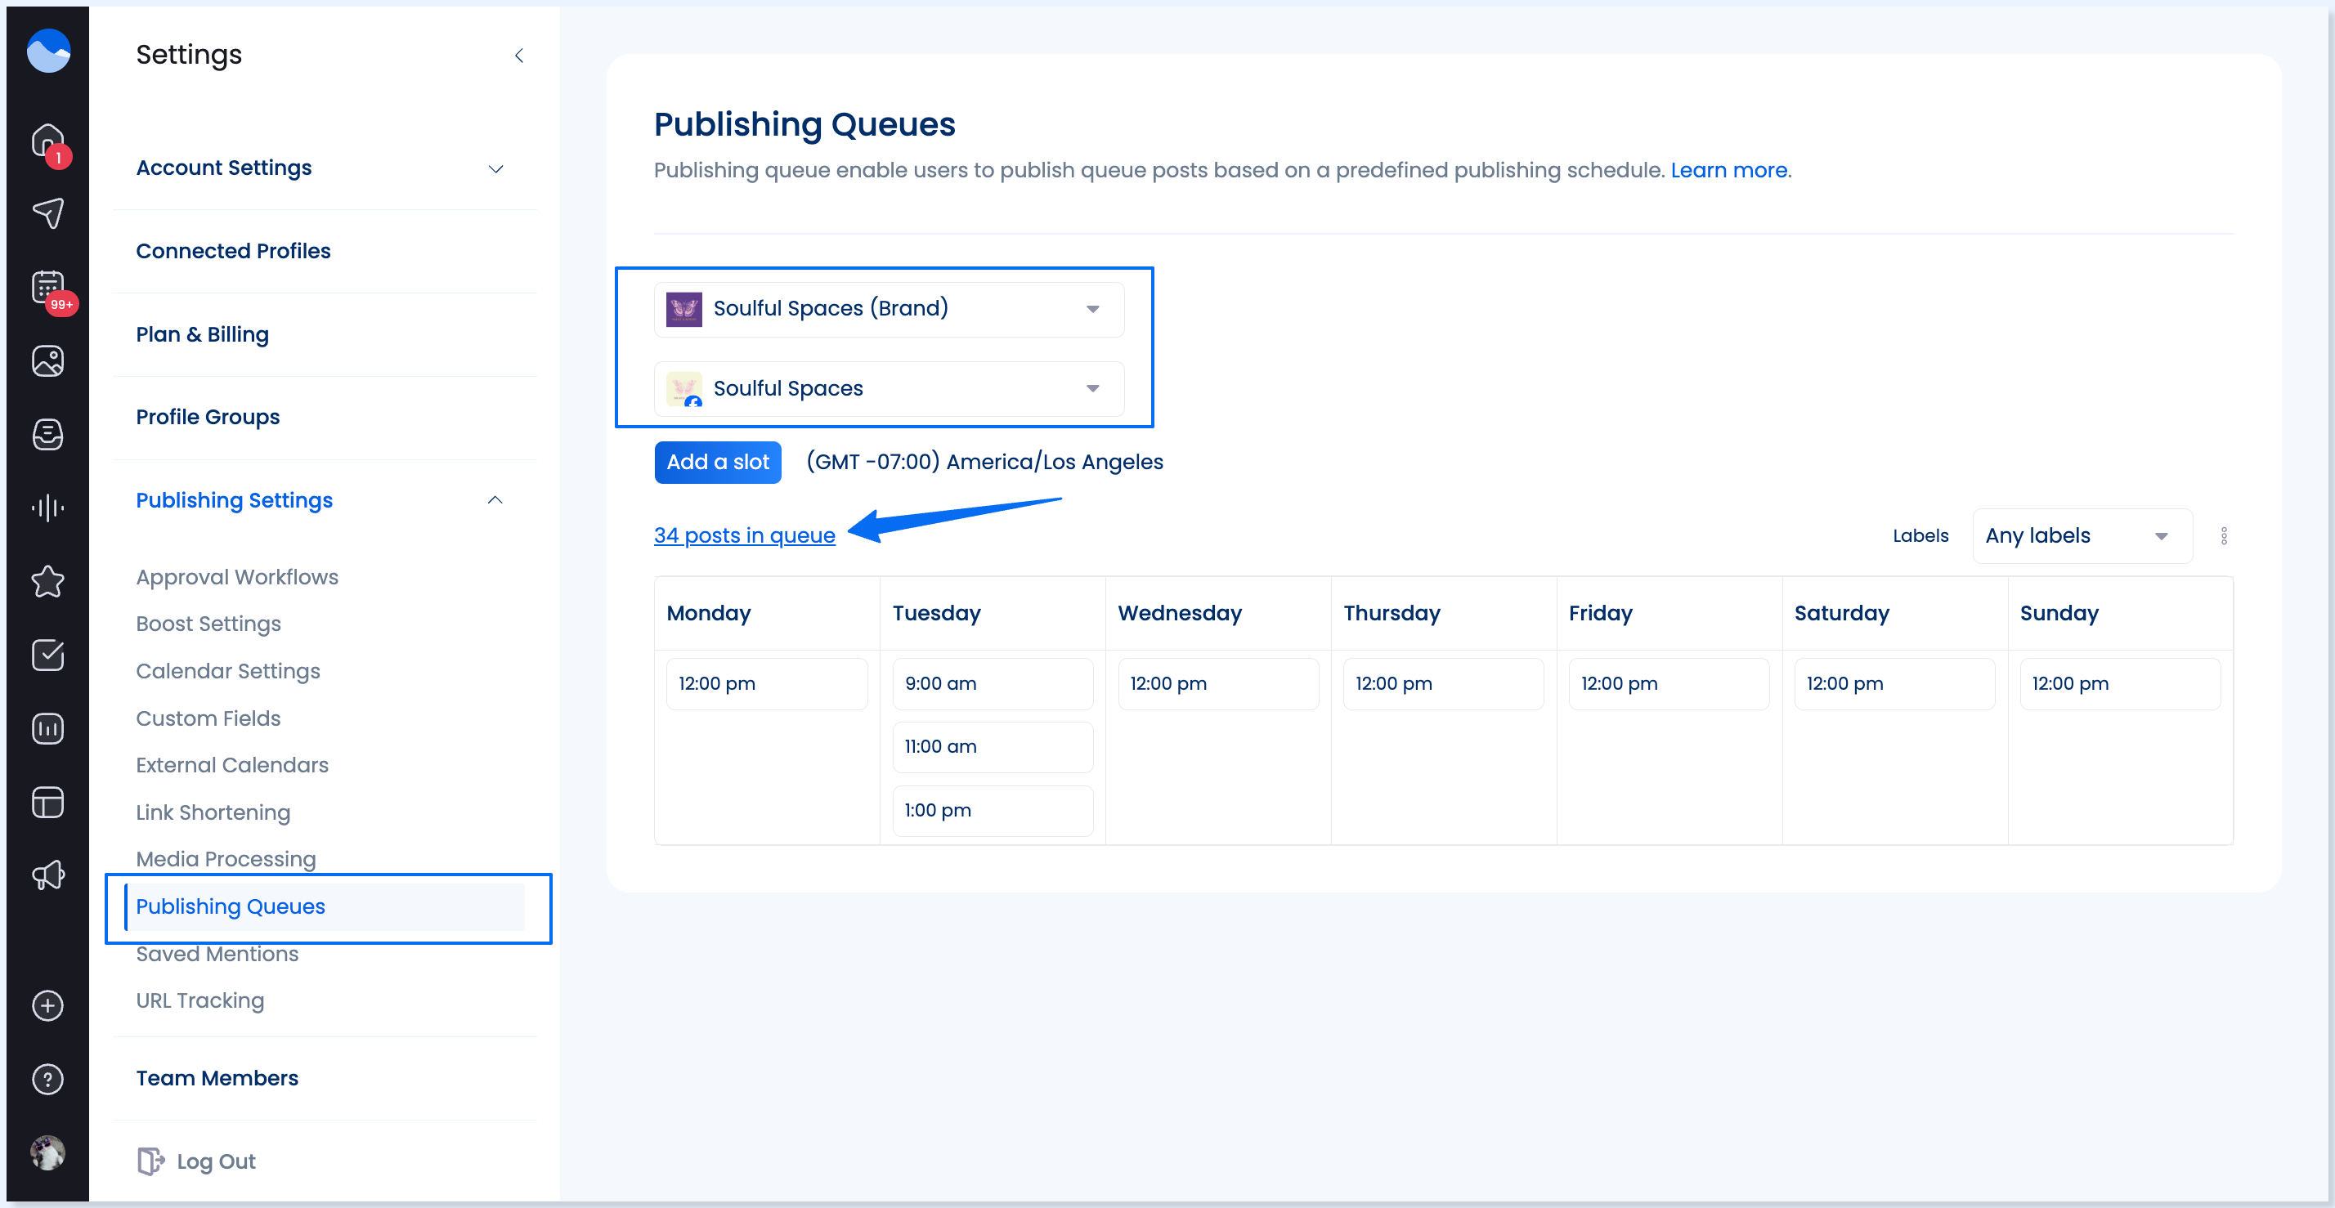
Task: Click the Sunday 12:00 pm slot
Action: pyautogui.click(x=2120, y=683)
